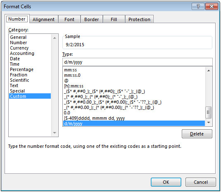Open the Protection tab

[139, 19]
